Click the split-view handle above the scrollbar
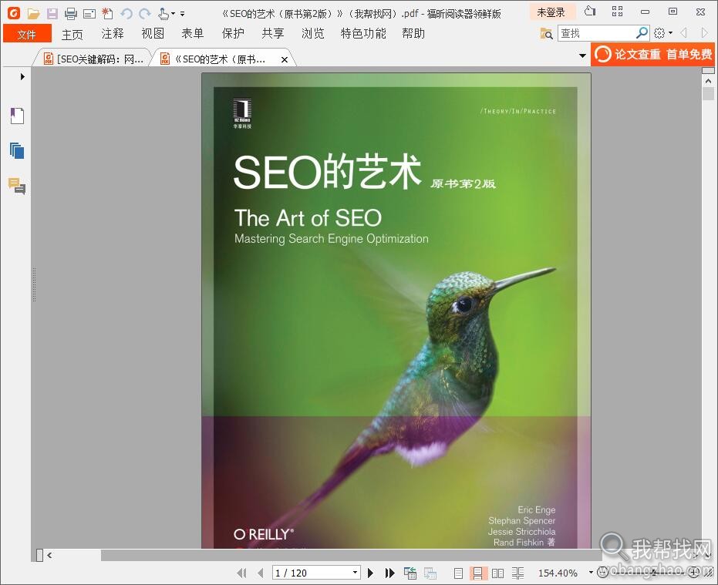The height and width of the screenshot is (585, 718). pyautogui.click(x=709, y=70)
